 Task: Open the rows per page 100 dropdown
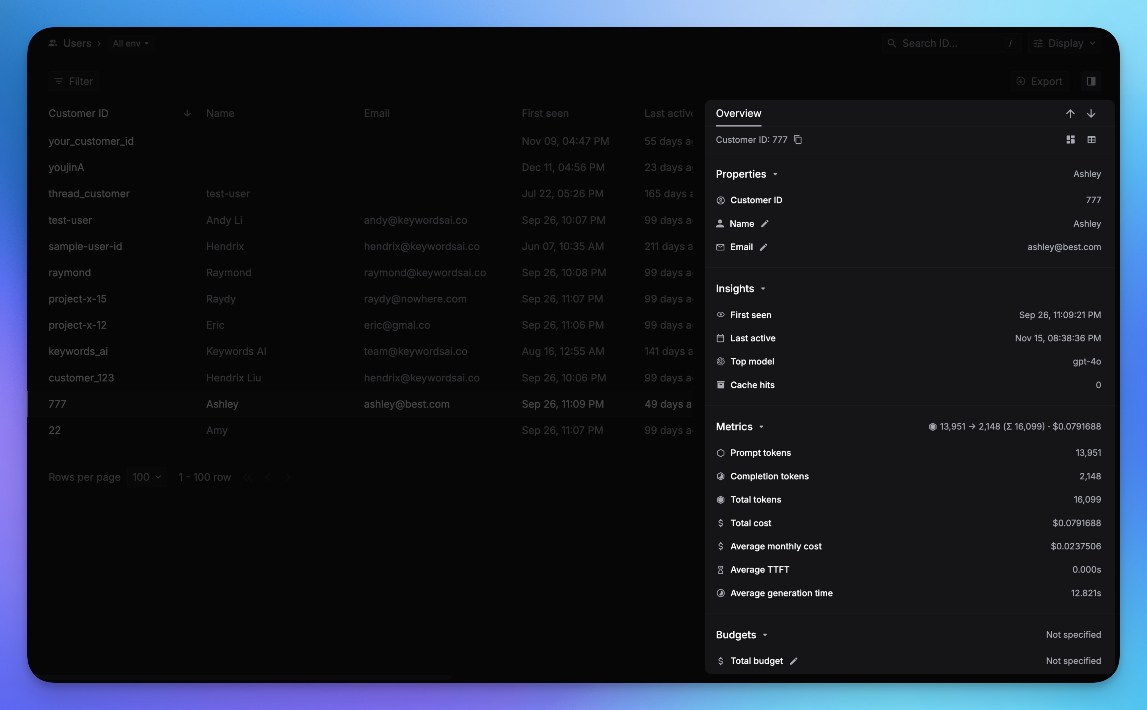[x=146, y=477]
